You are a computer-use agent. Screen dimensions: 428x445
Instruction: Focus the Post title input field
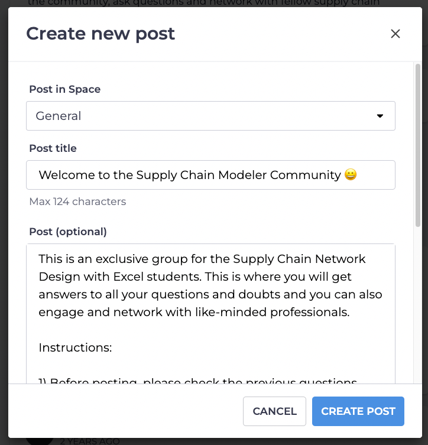pos(210,175)
